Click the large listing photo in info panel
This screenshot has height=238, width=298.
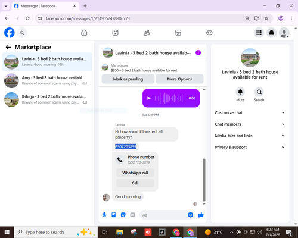click(x=250, y=58)
